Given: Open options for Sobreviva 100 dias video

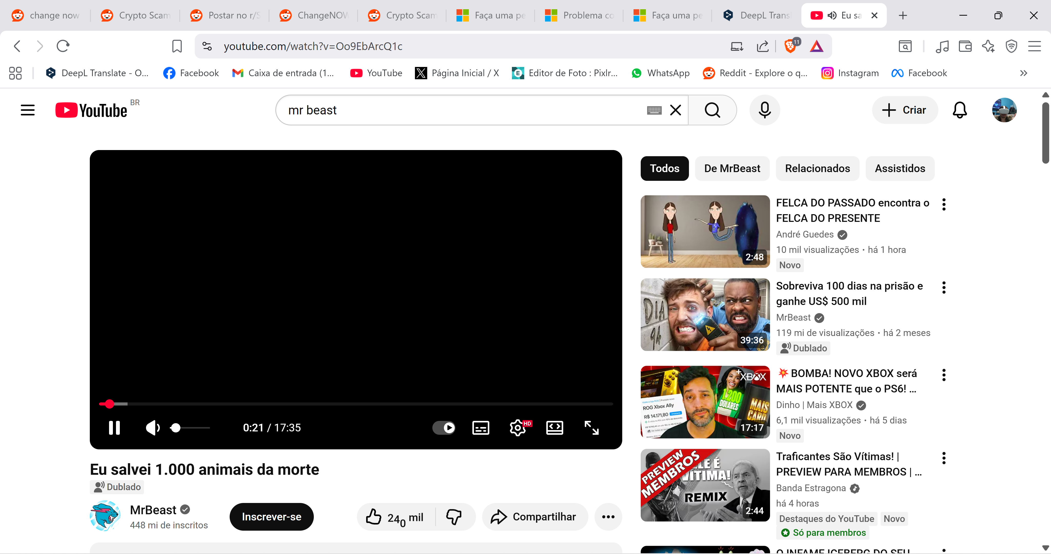Looking at the screenshot, I should click(944, 288).
